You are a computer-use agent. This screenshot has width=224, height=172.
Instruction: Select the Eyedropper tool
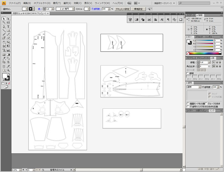click(x=4, y=58)
